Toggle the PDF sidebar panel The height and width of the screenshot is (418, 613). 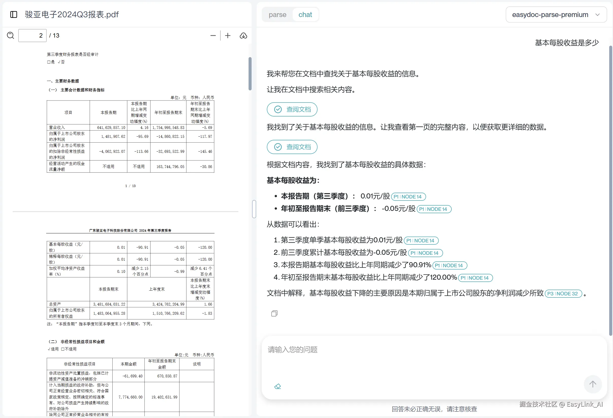(x=13, y=15)
